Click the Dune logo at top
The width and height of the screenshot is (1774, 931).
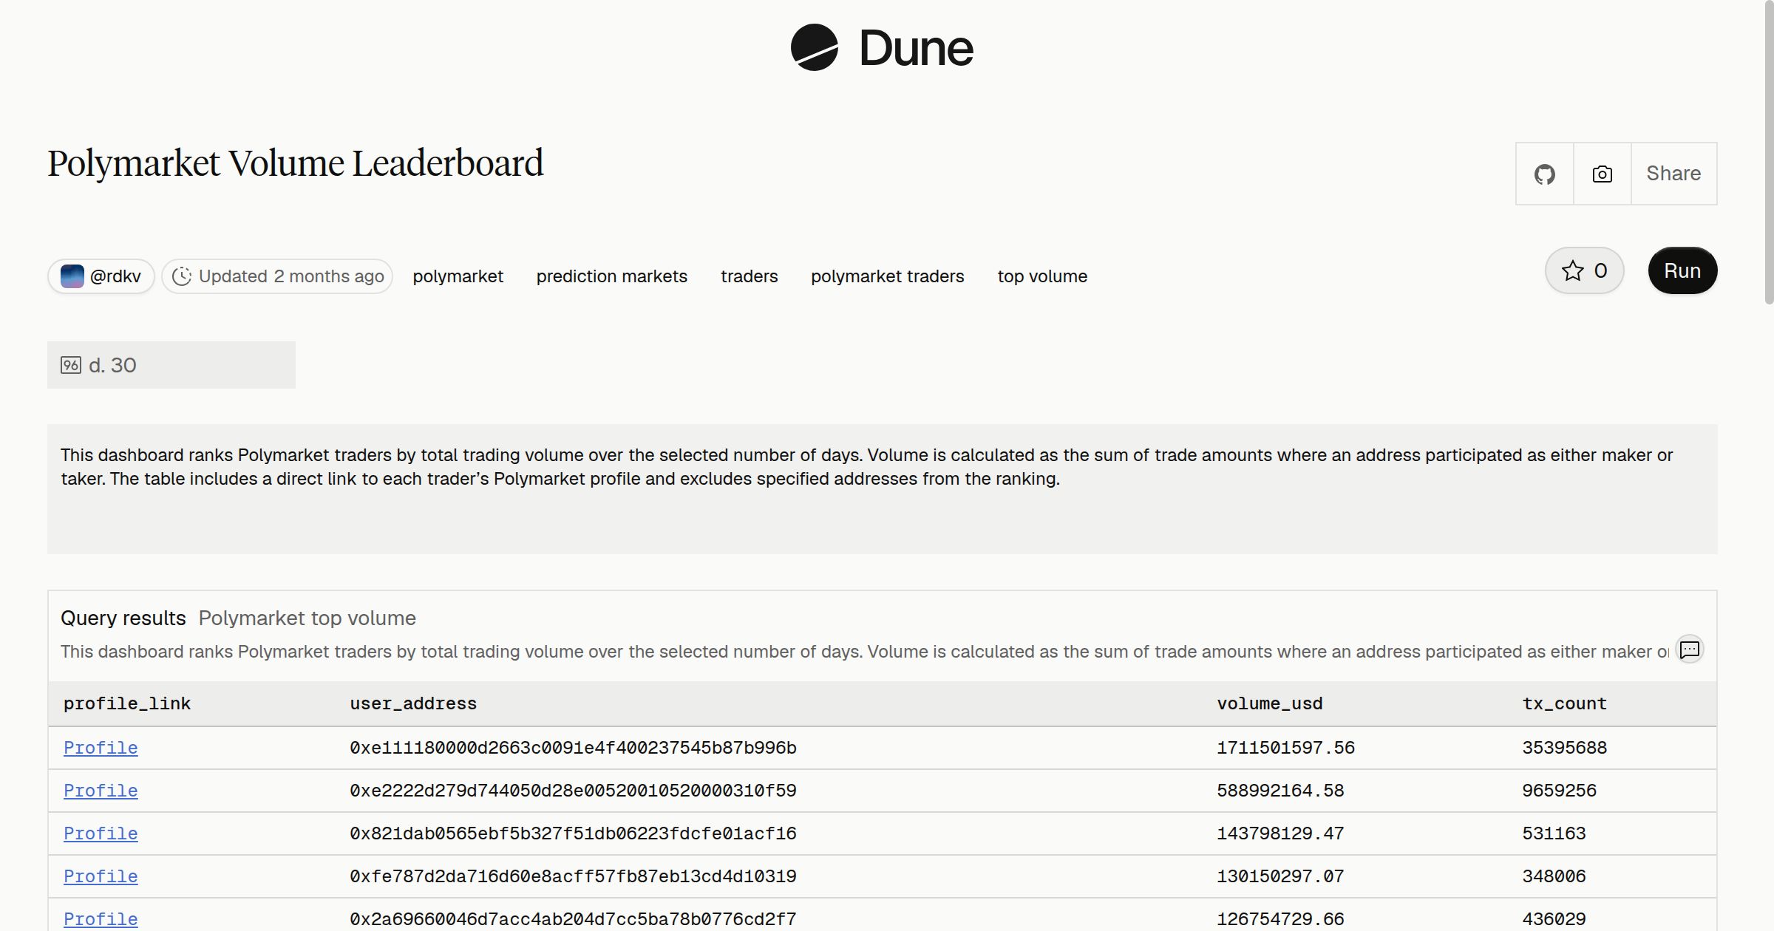click(x=882, y=47)
